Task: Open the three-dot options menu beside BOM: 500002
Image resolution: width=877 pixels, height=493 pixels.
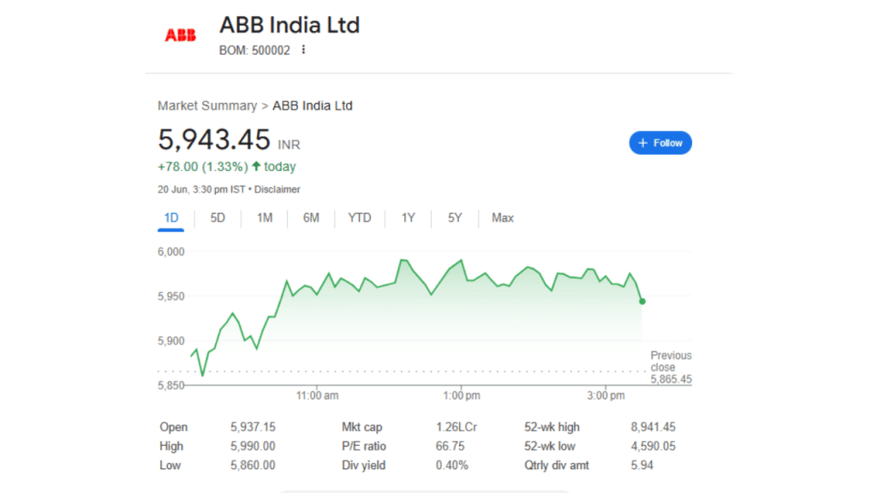Action: (x=303, y=50)
